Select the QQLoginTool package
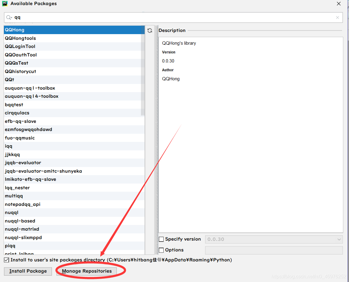 click(x=72, y=46)
